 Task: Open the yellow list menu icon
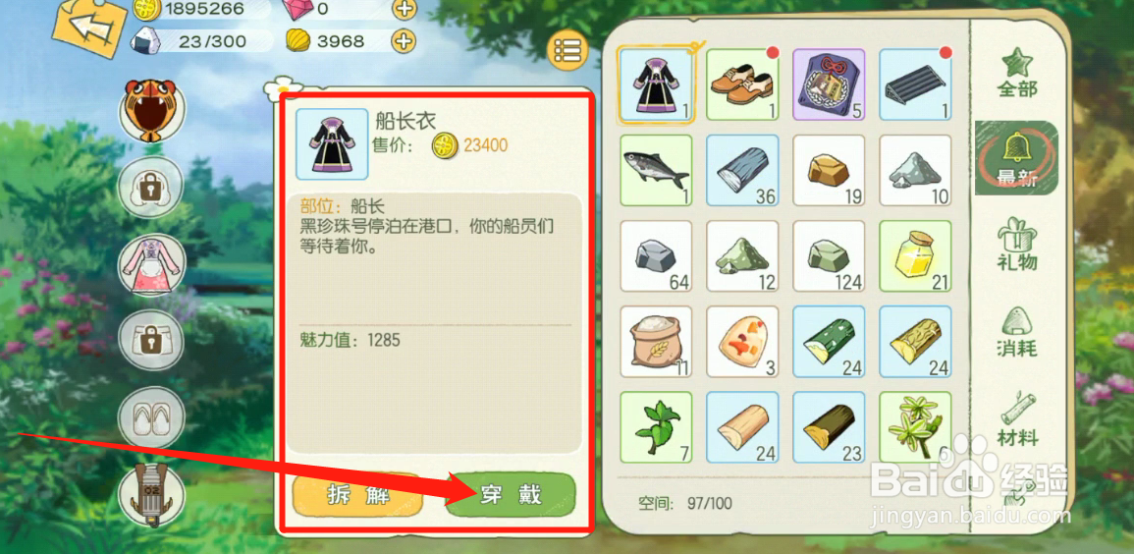(x=567, y=50)
